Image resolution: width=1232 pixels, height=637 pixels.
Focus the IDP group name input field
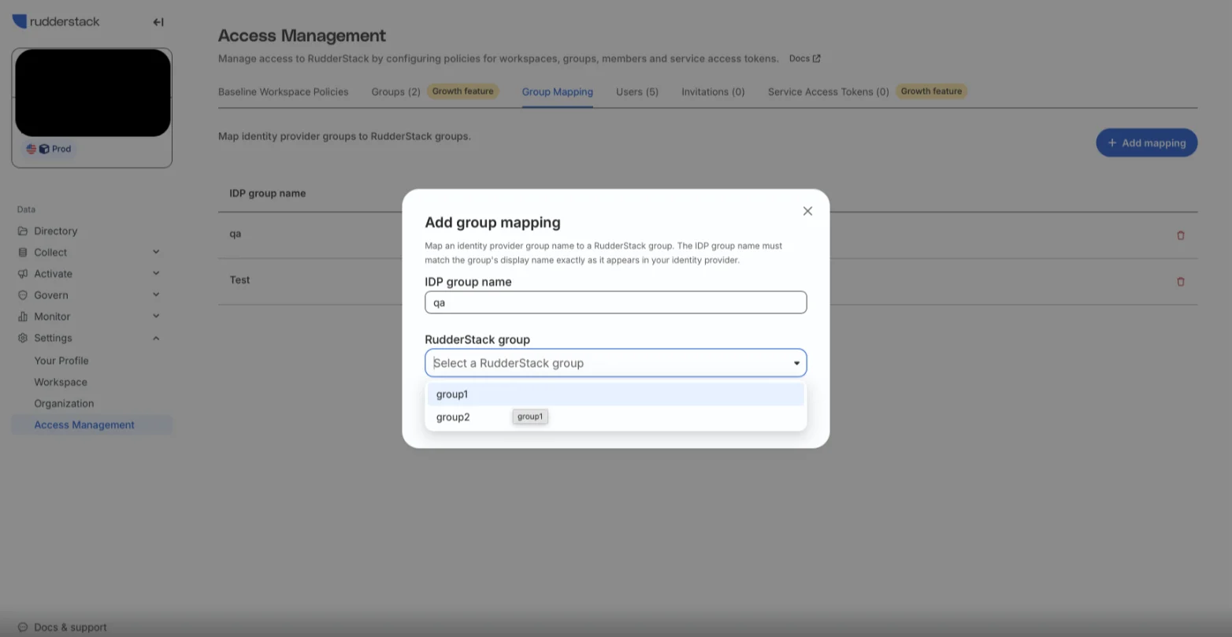pyautogui.click(x=616, y=302)
